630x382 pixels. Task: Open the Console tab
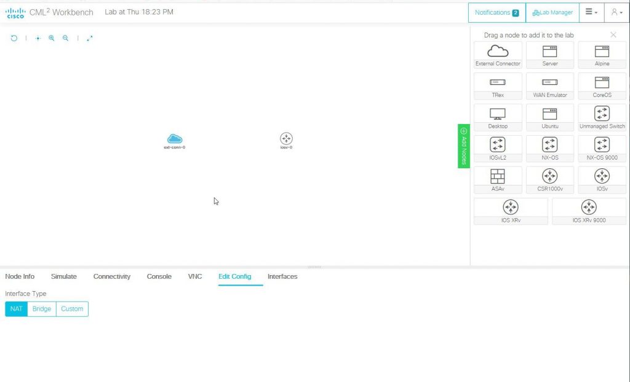click(x=159, y=276)
